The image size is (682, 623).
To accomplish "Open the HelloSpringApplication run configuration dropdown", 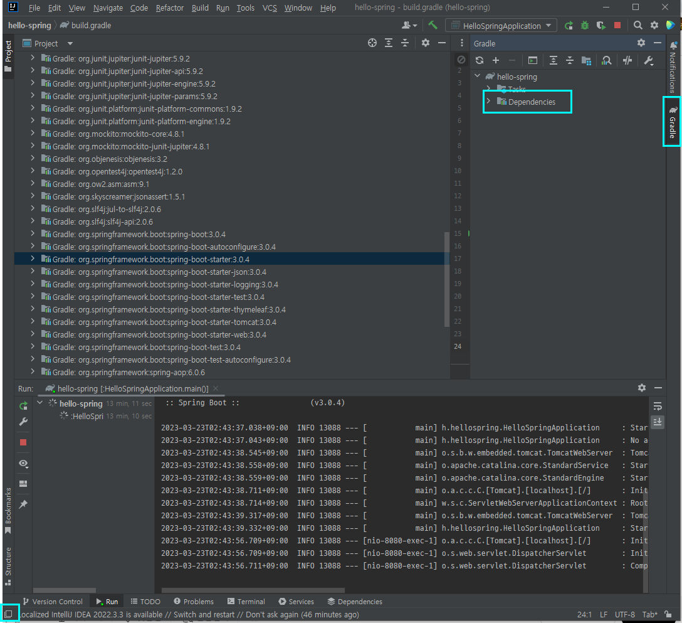I will (x=501, y=26).
